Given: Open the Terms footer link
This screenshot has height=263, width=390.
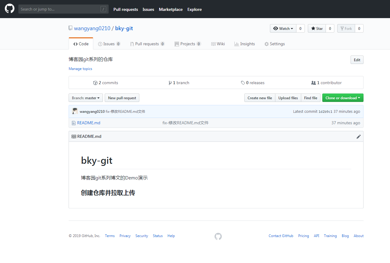Looking at the screenshot, I should click(x=110, y=236).
